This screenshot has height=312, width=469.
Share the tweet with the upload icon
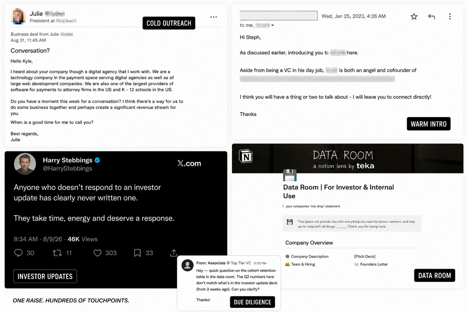click(x=174, y=253)
